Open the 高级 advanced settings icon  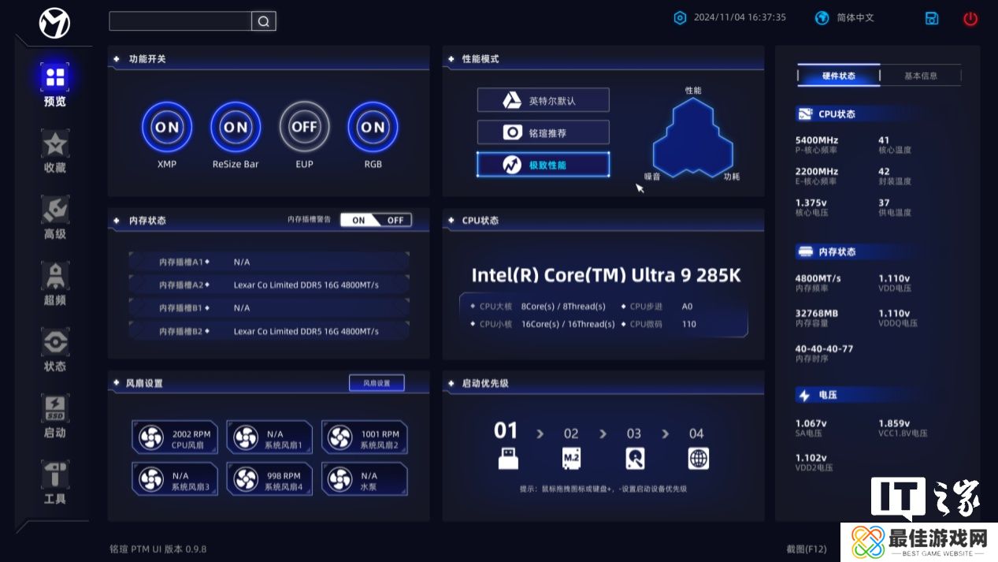tap(55, 211)
